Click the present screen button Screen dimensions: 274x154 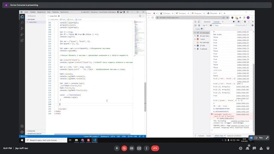(x=139, y=148)
